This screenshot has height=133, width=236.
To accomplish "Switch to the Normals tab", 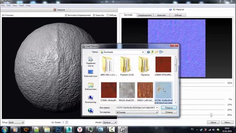I will pos(128,15).
